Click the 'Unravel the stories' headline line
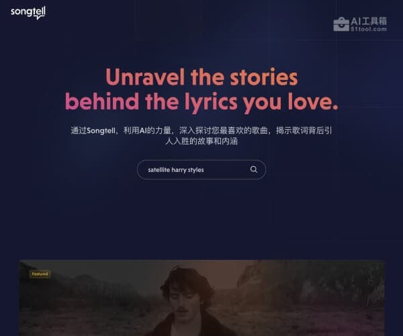The width and height of the screenshot is (403, 336). [201, 77]
